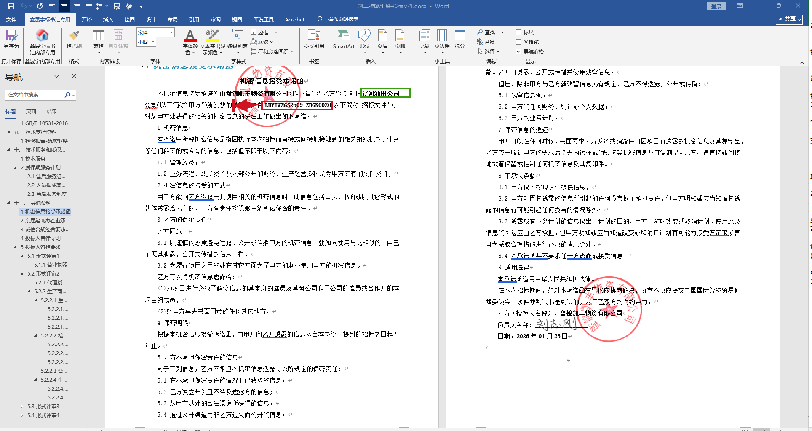Open 多级列表 multilevel list
Image resolution: width=812 pixels, height=431 pixels.
238,42
